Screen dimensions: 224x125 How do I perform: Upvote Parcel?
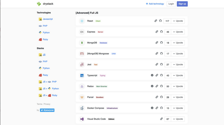point(178,97)
